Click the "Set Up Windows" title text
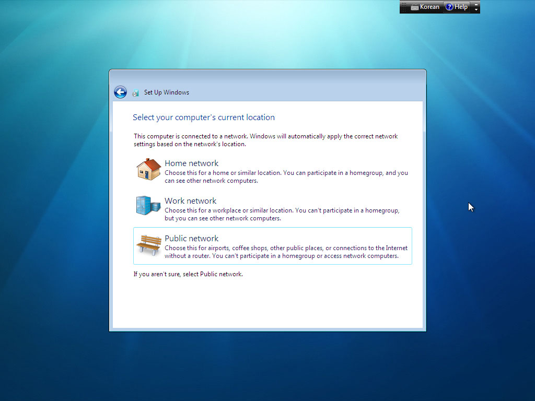The width and height of the screenshot is (535, 401). click(x=167, y=92)
